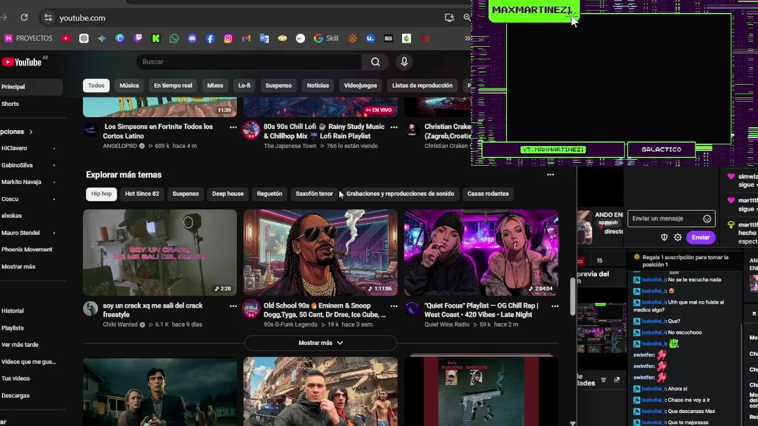Expand more topics with center Mostrar más
The image size is (758, 426).
(x=320, y=343)
